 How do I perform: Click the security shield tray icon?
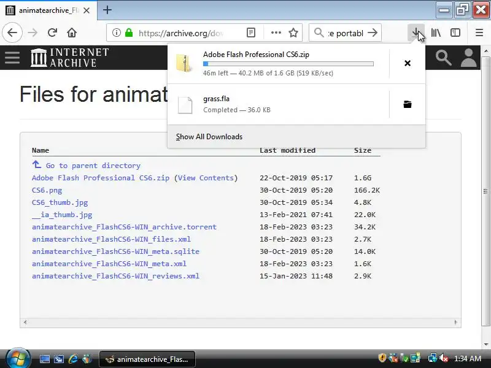(x=382, y=358)
